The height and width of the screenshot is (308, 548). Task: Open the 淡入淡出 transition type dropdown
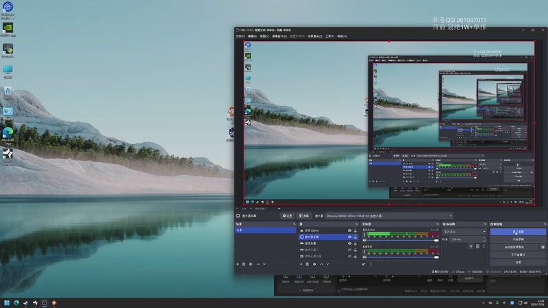click(464, 231)
